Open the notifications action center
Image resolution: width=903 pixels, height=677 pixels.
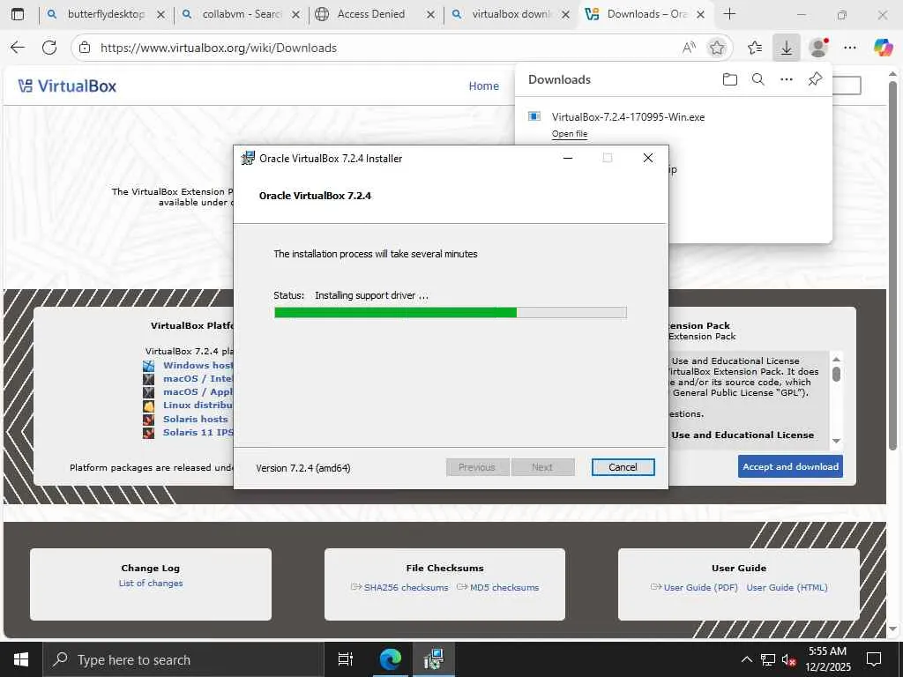pos(874,659)
